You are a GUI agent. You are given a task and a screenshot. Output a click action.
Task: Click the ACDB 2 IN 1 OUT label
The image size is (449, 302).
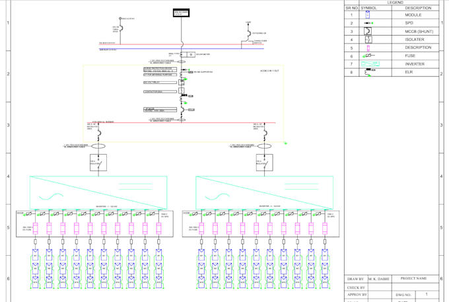click(x=269, y=71)
